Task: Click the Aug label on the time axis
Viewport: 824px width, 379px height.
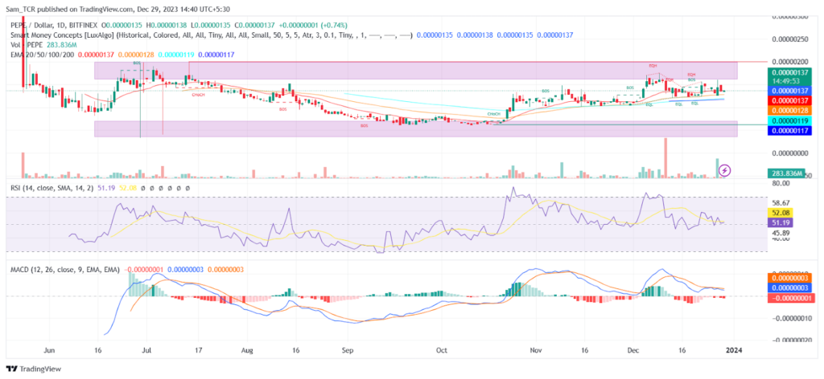Action: (249, 349)
